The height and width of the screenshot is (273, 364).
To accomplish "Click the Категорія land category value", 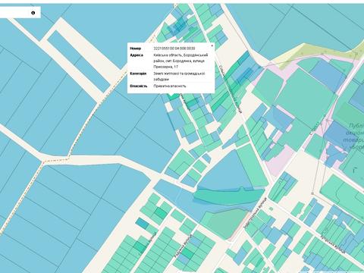I will (179, 77).
